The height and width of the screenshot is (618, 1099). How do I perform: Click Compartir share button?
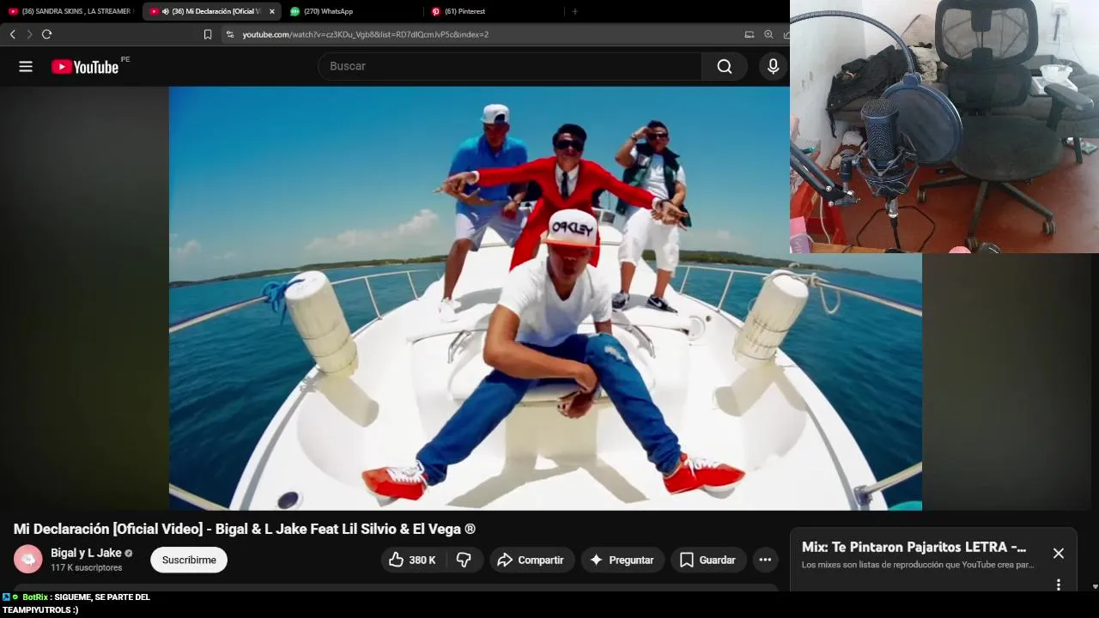pos(532,560)
